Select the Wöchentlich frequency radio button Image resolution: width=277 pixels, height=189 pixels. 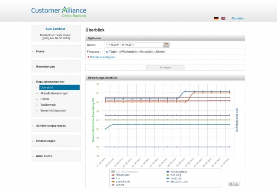(x=120, y=52)
